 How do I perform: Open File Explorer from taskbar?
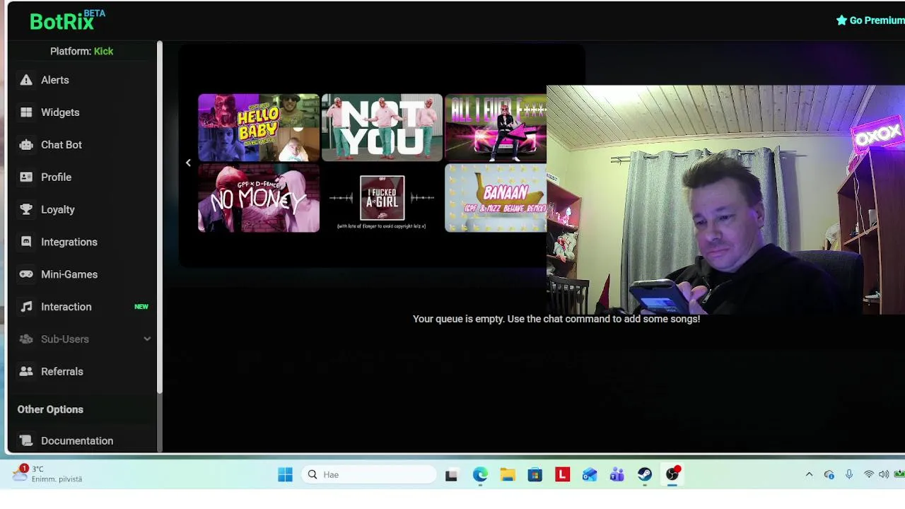click(x=508, y=474)
